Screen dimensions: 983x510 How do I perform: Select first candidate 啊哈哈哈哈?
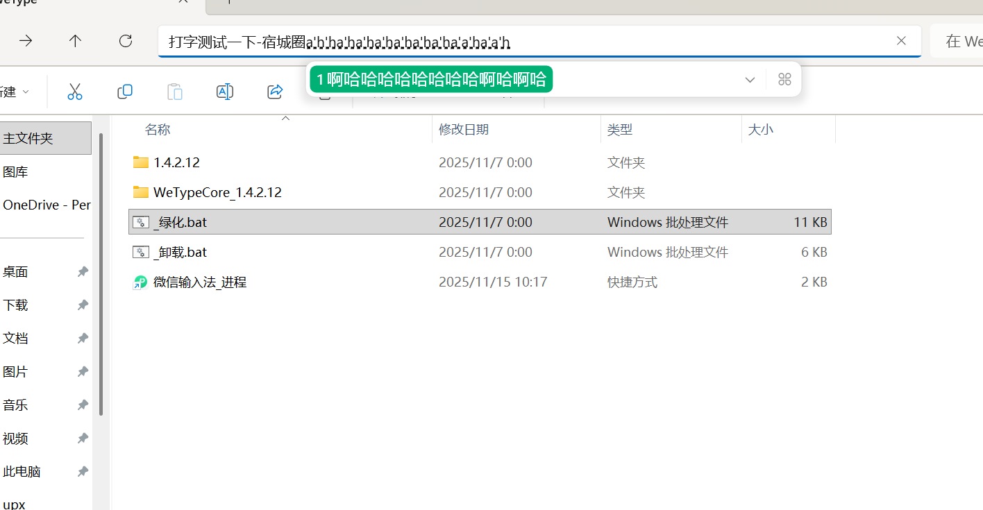click(431, 79)
